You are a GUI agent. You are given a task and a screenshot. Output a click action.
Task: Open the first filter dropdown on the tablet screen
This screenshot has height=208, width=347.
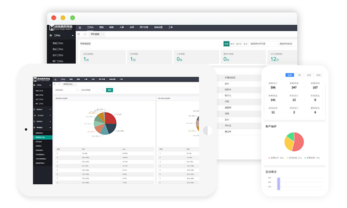click(66, 90)
